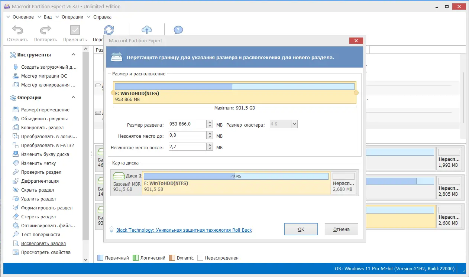The image size is (469, 277).
Task: Click the Логический legend swatch
Action: pos(136,258)
